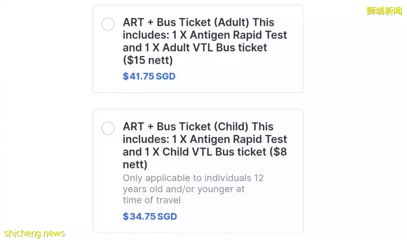Image resolution: width=407 pixels, height=240 pixels.
Task: Click the dollar sign before 41.75
Action: point(126,76)
